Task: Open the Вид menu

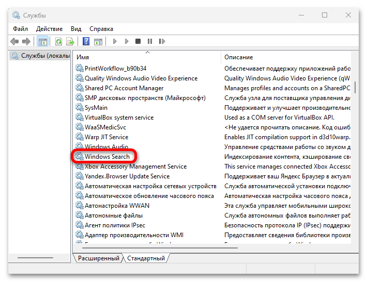Action: [76, 29]
